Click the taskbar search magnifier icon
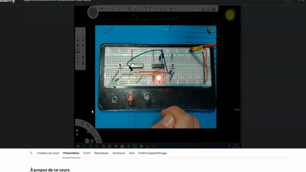The height and width of the screenshot is (172, 306). 84,146
